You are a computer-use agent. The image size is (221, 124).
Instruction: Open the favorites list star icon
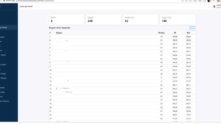coord(200,1)
